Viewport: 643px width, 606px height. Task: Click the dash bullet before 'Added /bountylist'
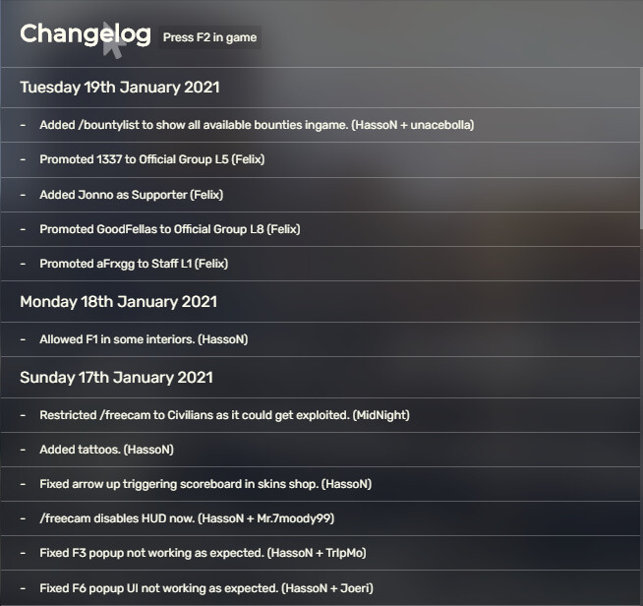point(23,125)
